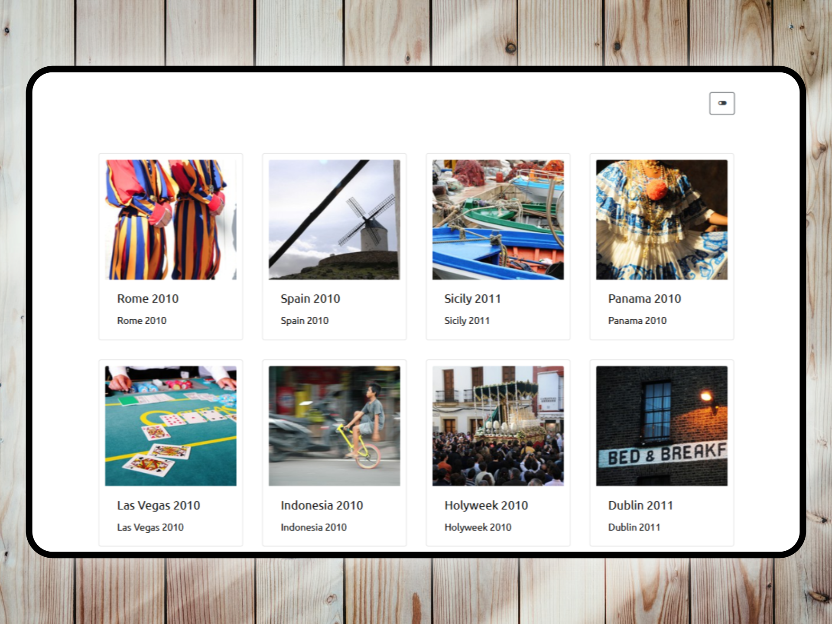832x624 pixels.
Task: Select the Spain 2010 title link
Action: point(311,299)
